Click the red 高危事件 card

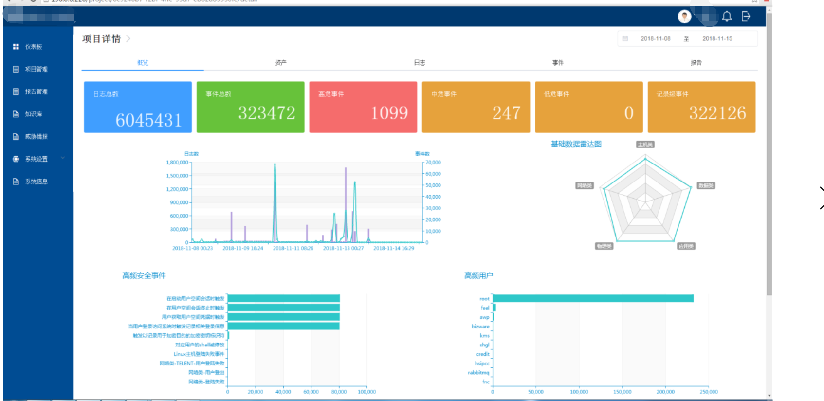[x=363, y=107]
